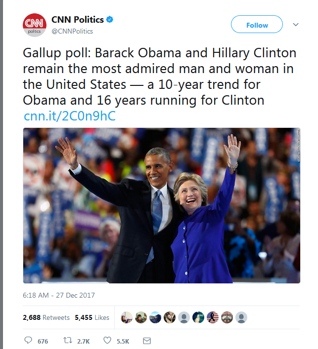Click the CNN Politics profile avatar
This screenshot has height=349, width=318.
pyautogui.click(x=35, y=25)
